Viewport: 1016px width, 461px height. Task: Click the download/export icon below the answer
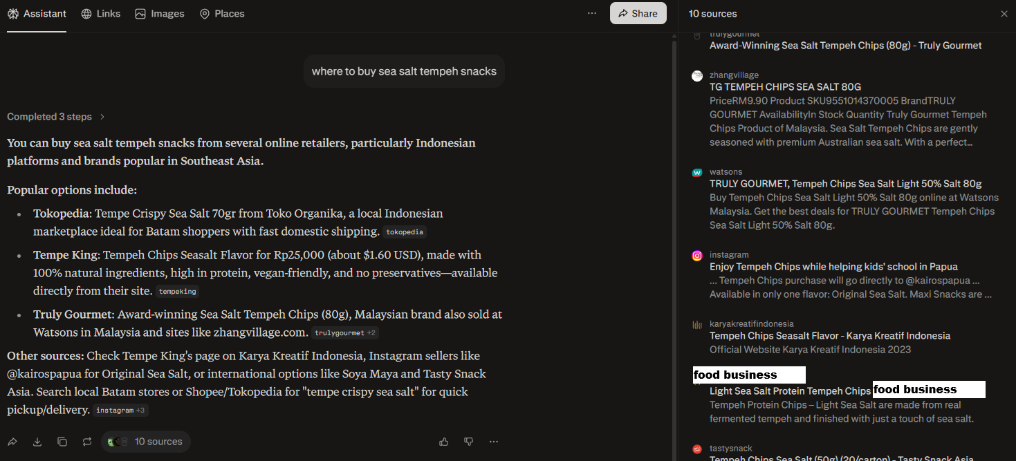[37, 442]
